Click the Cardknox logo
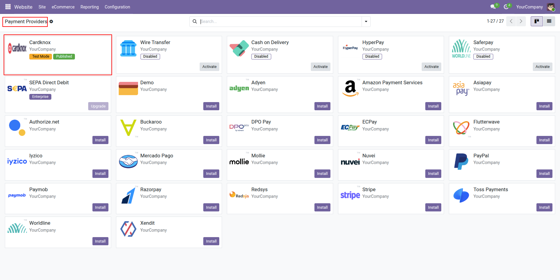 click(17, 48)
